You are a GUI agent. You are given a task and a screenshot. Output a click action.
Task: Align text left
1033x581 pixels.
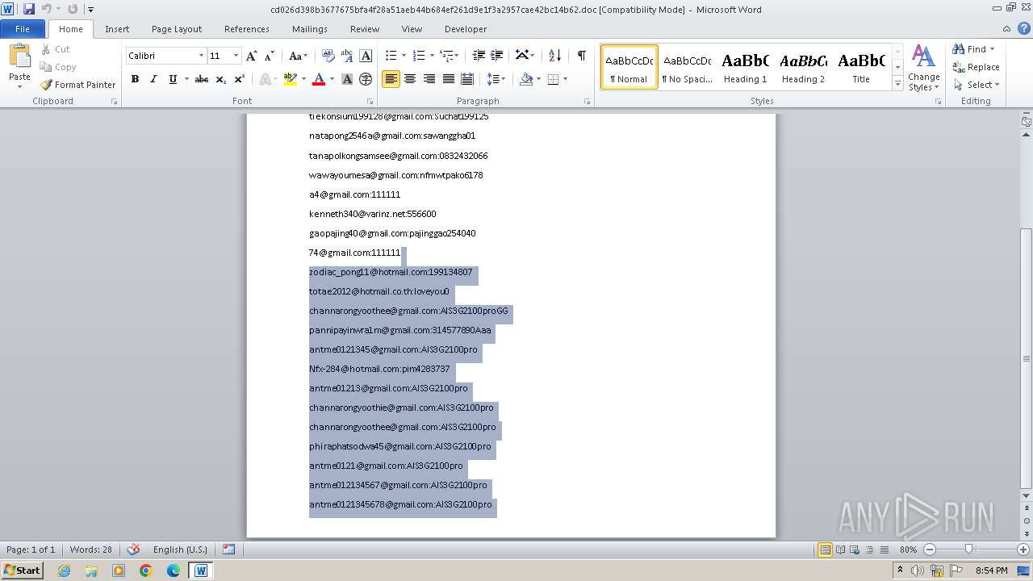(391, 79)
